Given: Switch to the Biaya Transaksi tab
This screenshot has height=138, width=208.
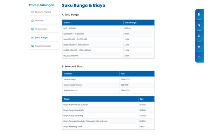Looking at the screenshot, I should coord(43,46).
